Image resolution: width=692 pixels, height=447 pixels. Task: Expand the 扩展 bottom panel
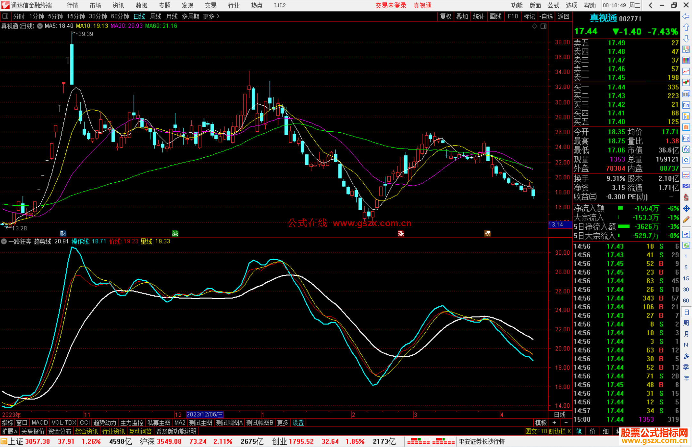[9, 431]
